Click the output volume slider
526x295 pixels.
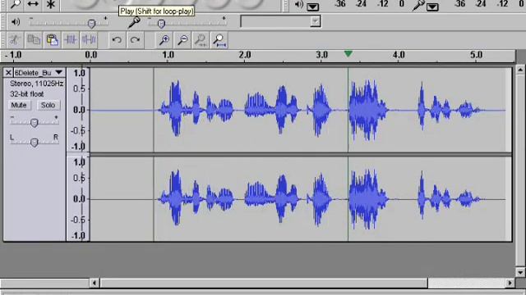pyautogui.click(x=68, y=23)
